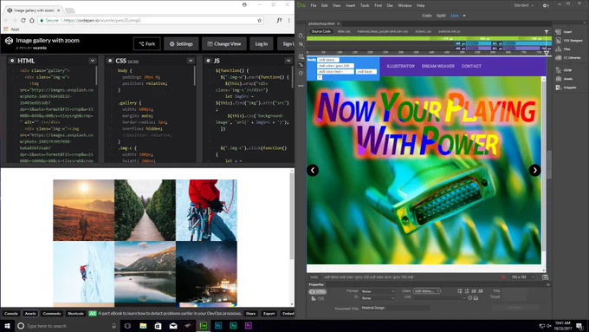Toggle the CSS button in Properties panel
589x332 pixels.
tap(318, 298)
